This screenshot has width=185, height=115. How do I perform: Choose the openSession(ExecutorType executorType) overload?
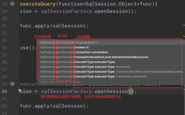(x=94, y=62)
